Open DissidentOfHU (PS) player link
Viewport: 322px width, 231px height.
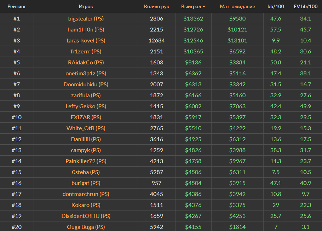(x=86, y=216)
